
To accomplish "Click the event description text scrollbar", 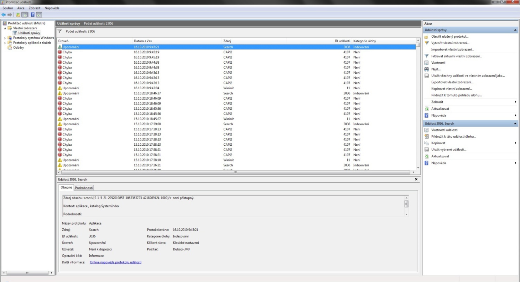I will pos(407,206).
